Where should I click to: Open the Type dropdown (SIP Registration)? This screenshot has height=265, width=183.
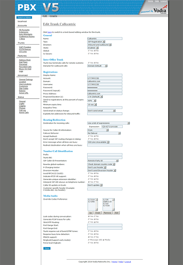click(96, 42)
